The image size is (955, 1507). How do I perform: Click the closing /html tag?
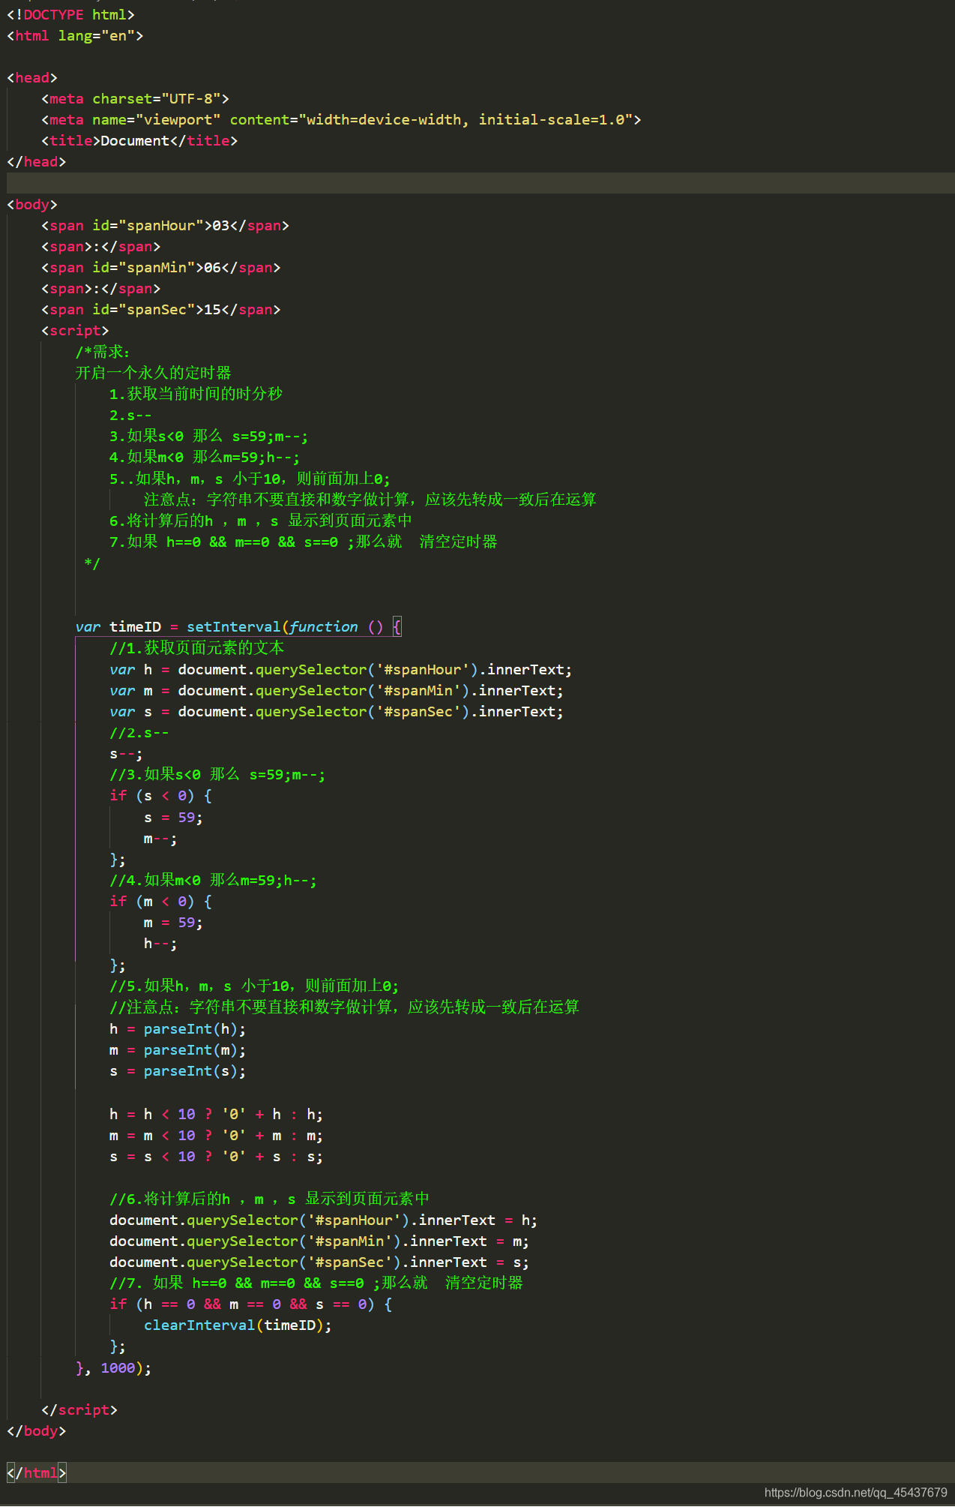36,1473
